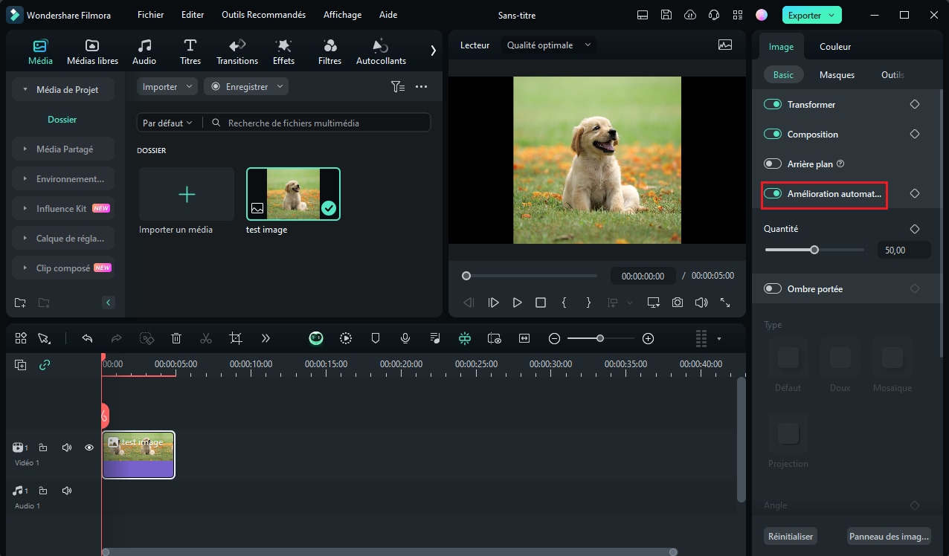949x556 pixels.
Task: Click the Exporter button
Action: [x=811, y=15]
